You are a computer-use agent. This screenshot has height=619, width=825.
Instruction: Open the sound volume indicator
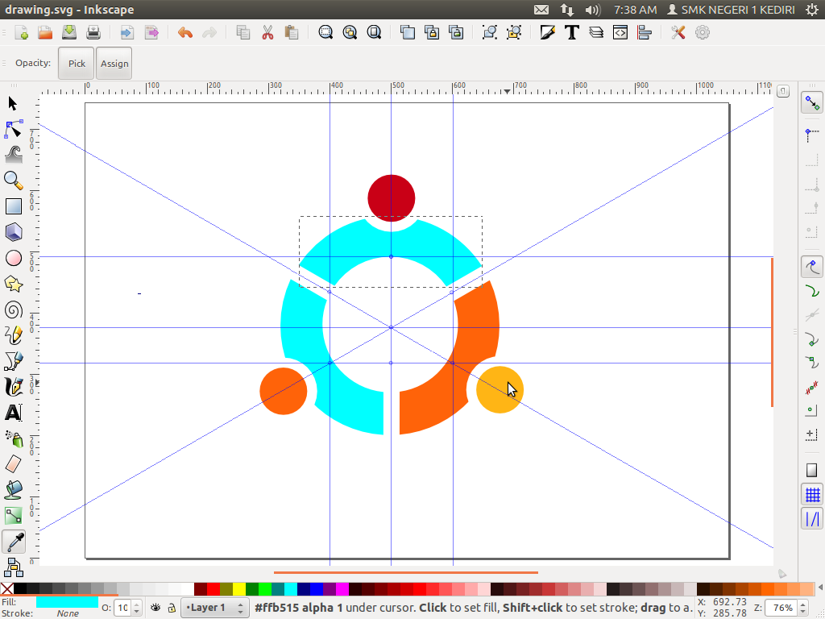[592, 10]
